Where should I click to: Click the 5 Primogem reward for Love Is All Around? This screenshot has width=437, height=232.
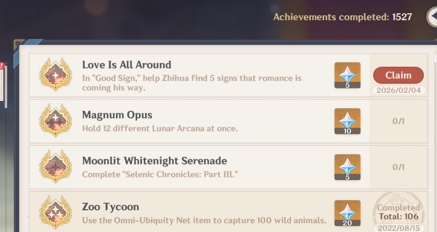347,75
